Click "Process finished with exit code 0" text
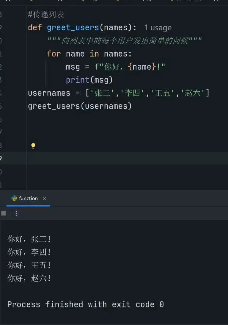The image size is (228, 325). click(85, 304)
